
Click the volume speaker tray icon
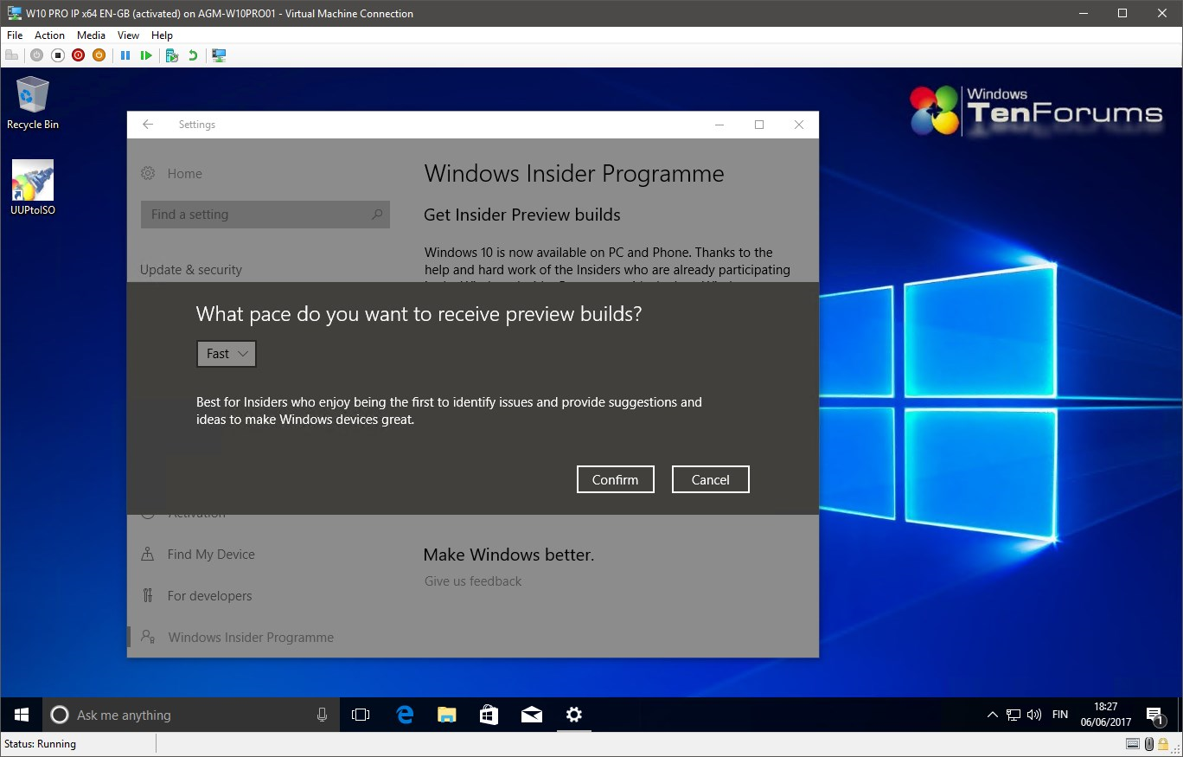tap(1034, 715)
